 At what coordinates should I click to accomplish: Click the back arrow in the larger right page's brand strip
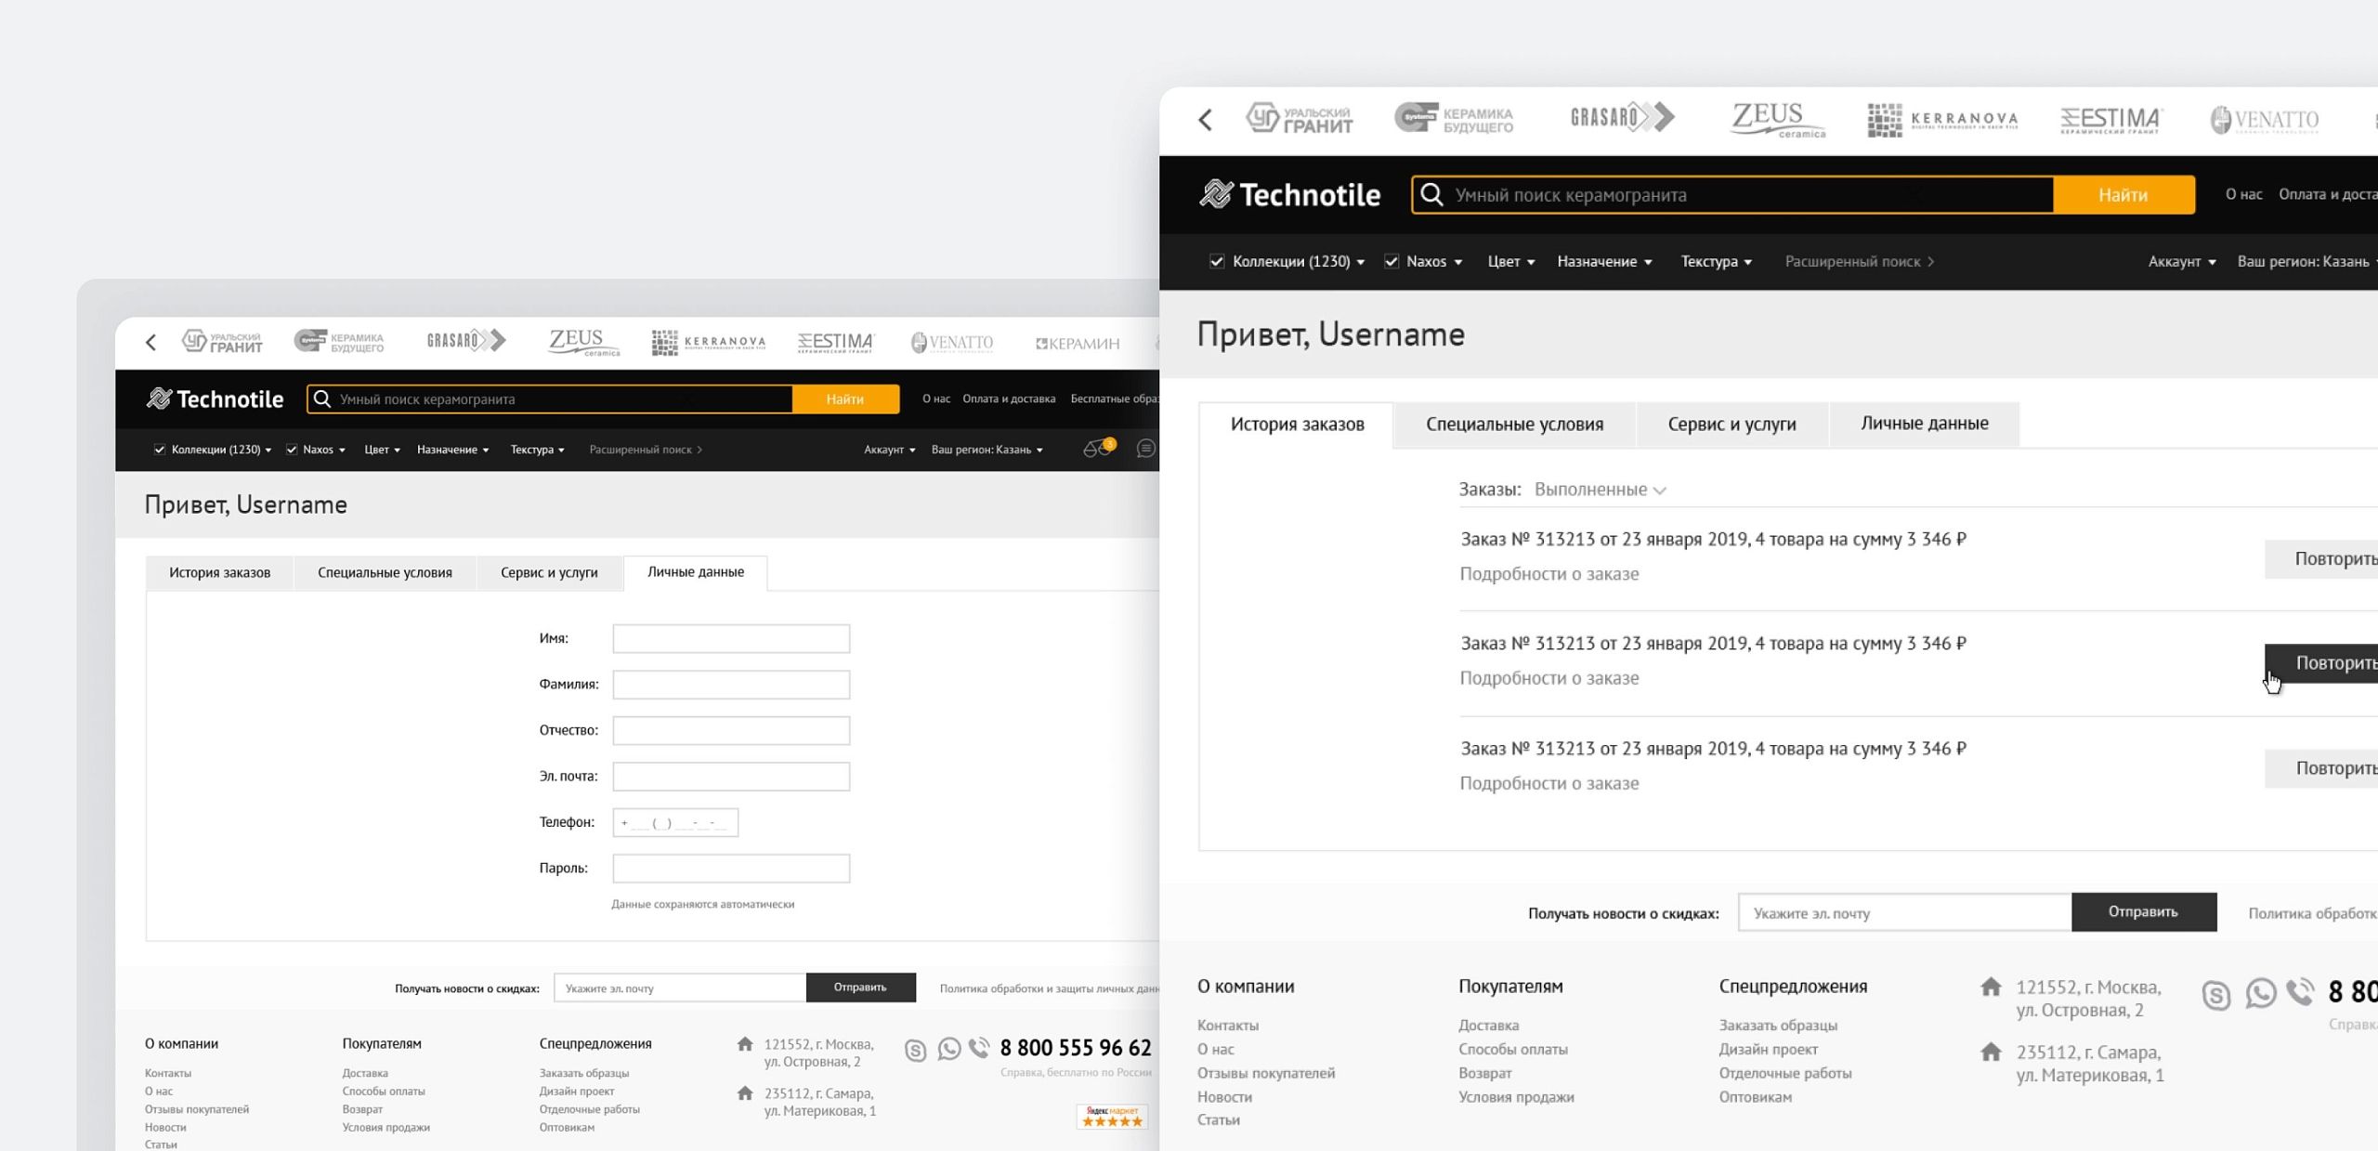click(1206, 120)
